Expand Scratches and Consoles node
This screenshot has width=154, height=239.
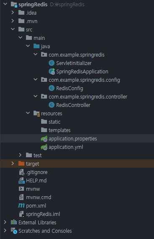click(x=5, y=230)
